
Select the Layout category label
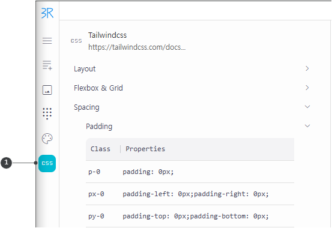[85, 69]
